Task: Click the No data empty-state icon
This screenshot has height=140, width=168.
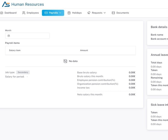Action: [x=65, y=61]
